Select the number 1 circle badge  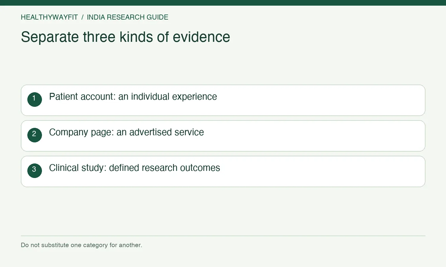(x=34, y=99)
